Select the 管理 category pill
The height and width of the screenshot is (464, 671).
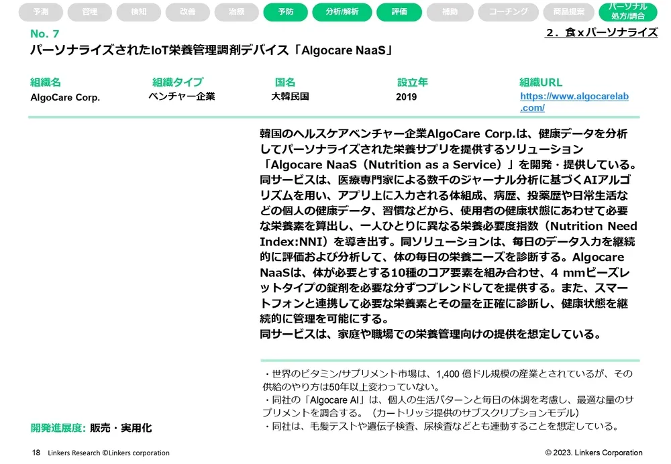tap(89, 11)
